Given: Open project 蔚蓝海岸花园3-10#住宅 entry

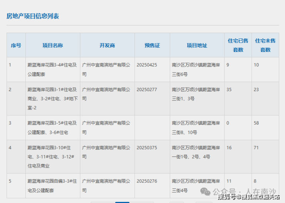Looking at the screenshot, I should coord(51,157).
